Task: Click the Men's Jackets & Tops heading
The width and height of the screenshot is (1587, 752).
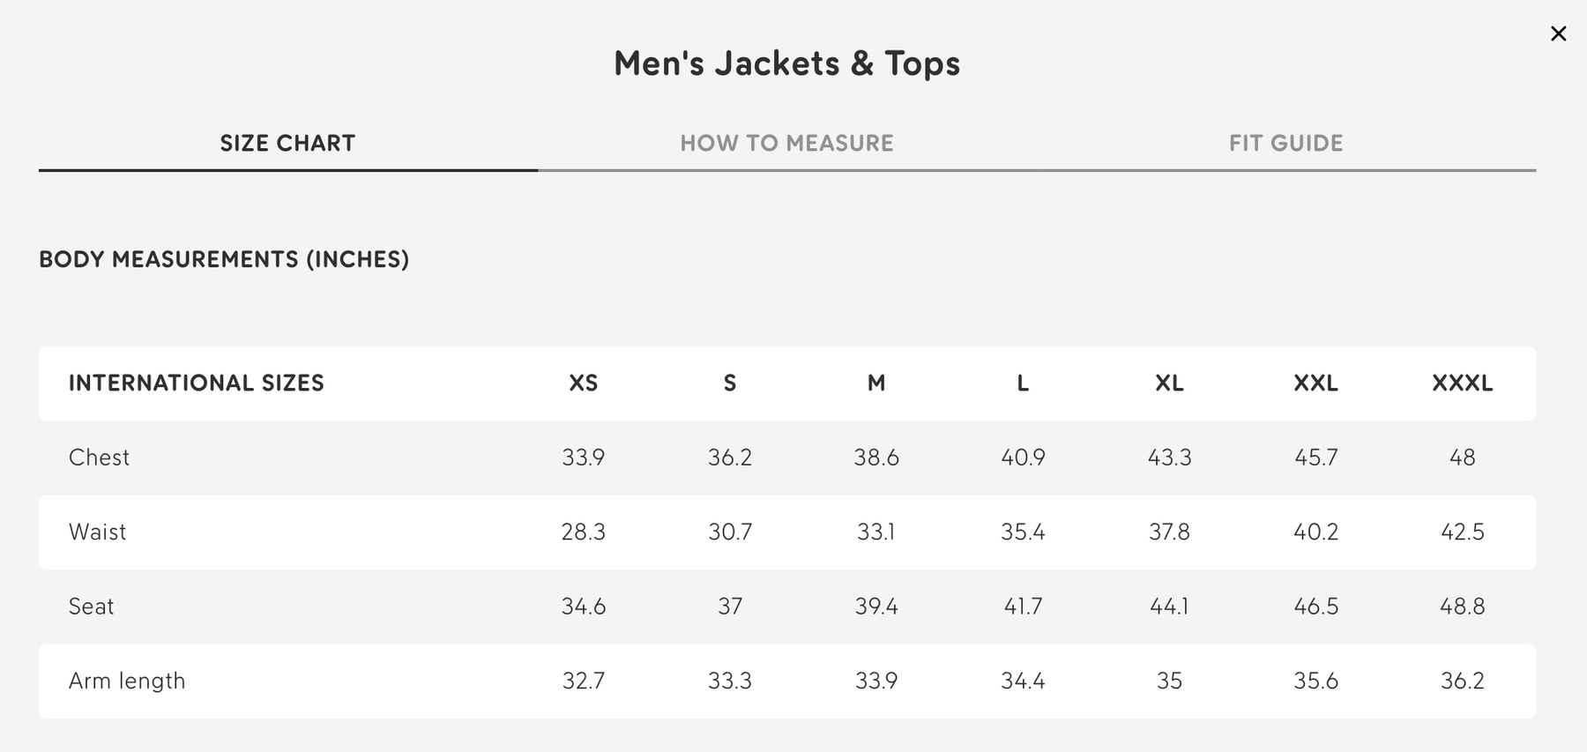Action: coord(786,63)
